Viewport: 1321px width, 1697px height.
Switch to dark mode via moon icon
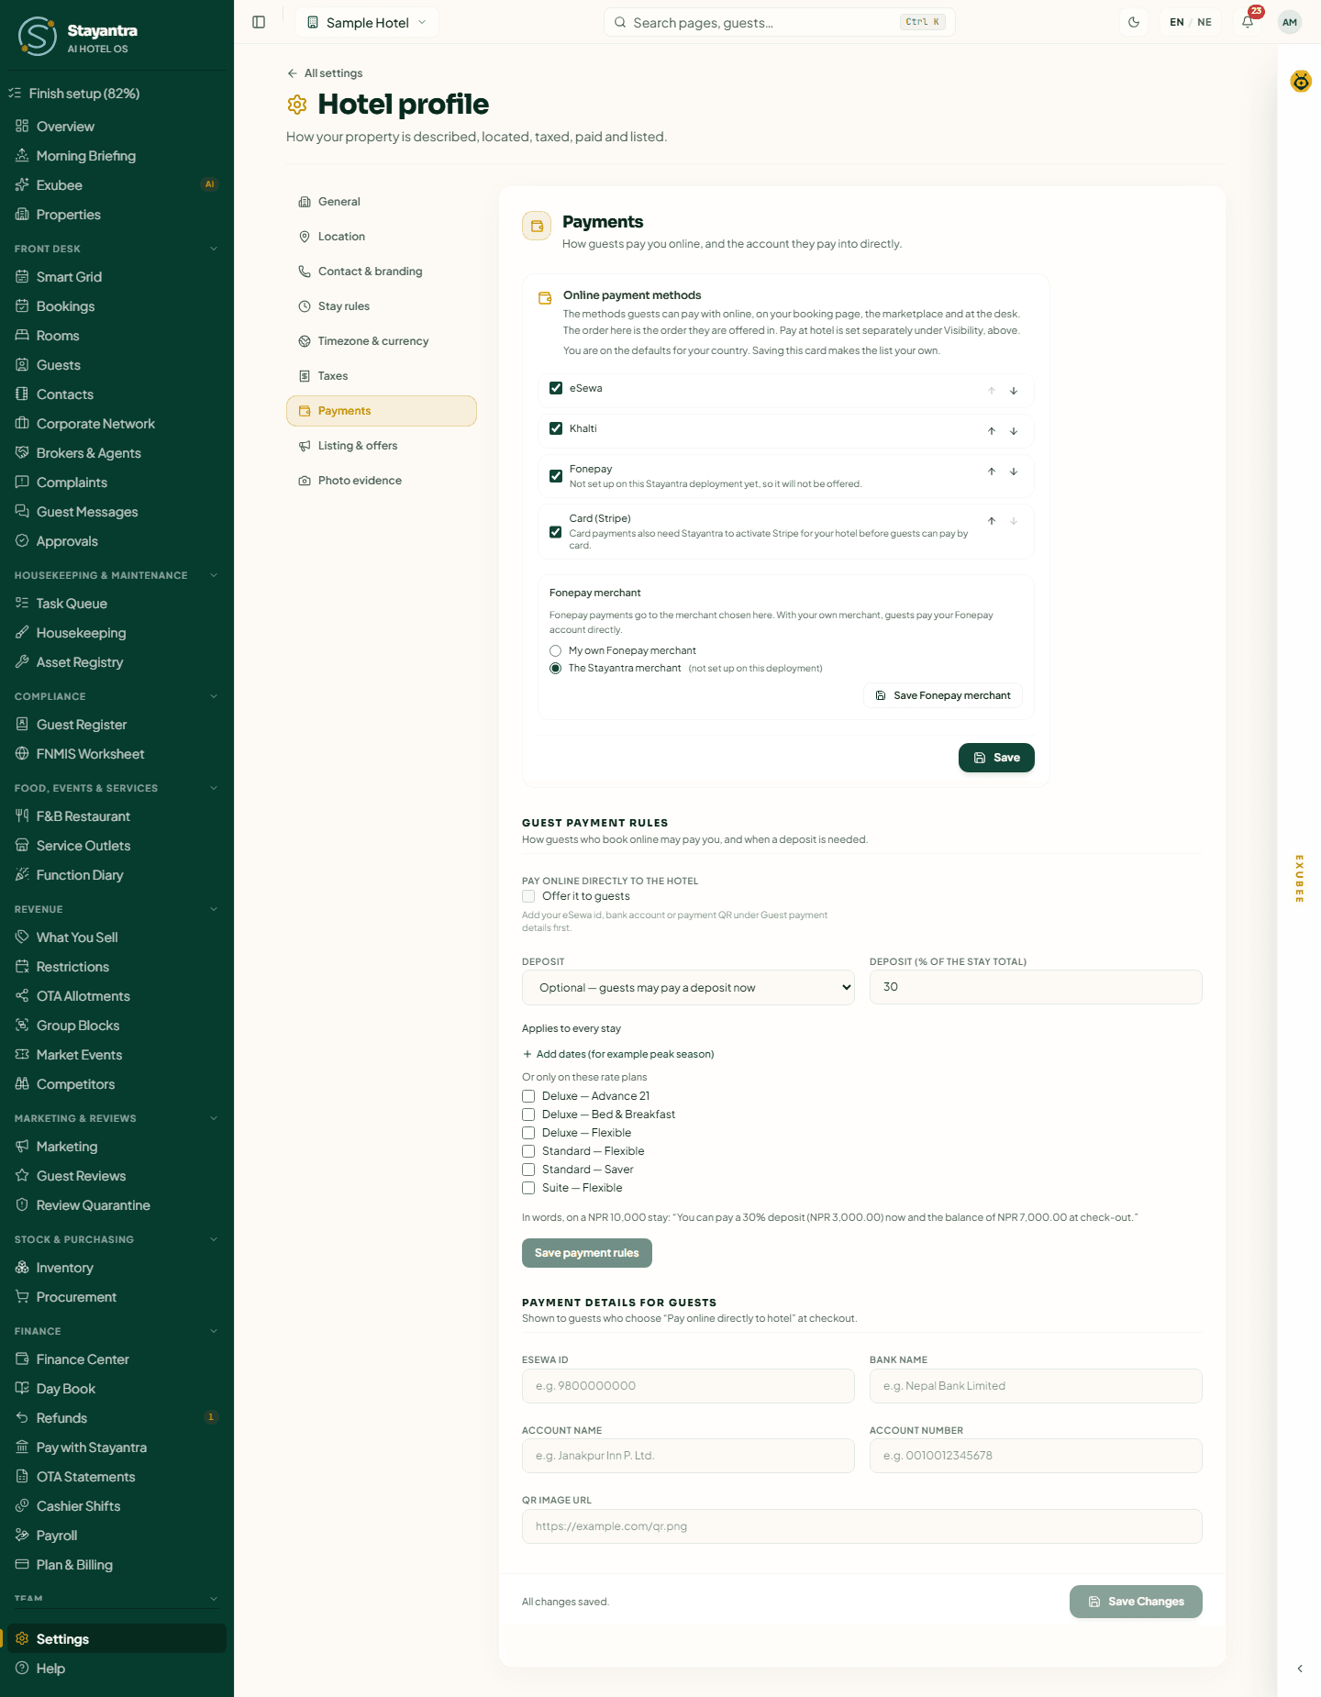pyautogui.click(x=1134, y=22)
